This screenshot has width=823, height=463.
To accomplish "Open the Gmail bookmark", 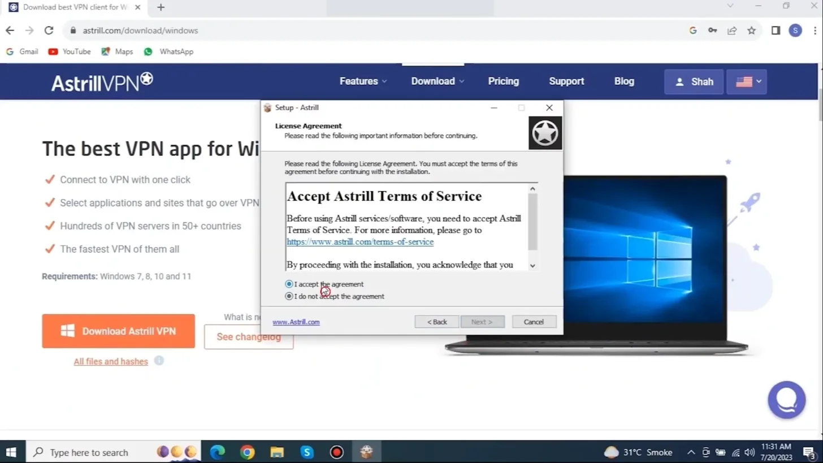I will (x=22, y=51).
